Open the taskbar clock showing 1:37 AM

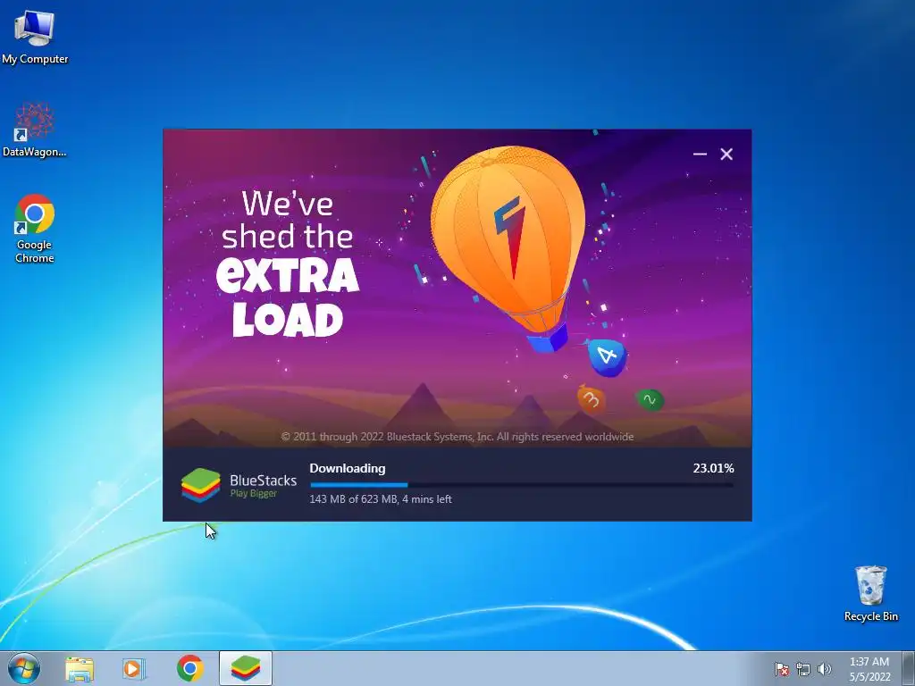[x=869, y=669]
